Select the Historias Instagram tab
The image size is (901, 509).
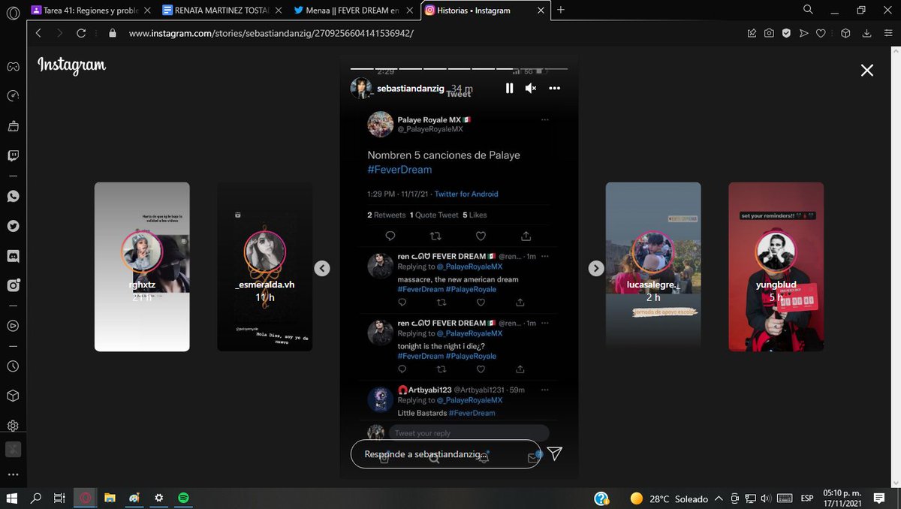(x=485, y=11)
